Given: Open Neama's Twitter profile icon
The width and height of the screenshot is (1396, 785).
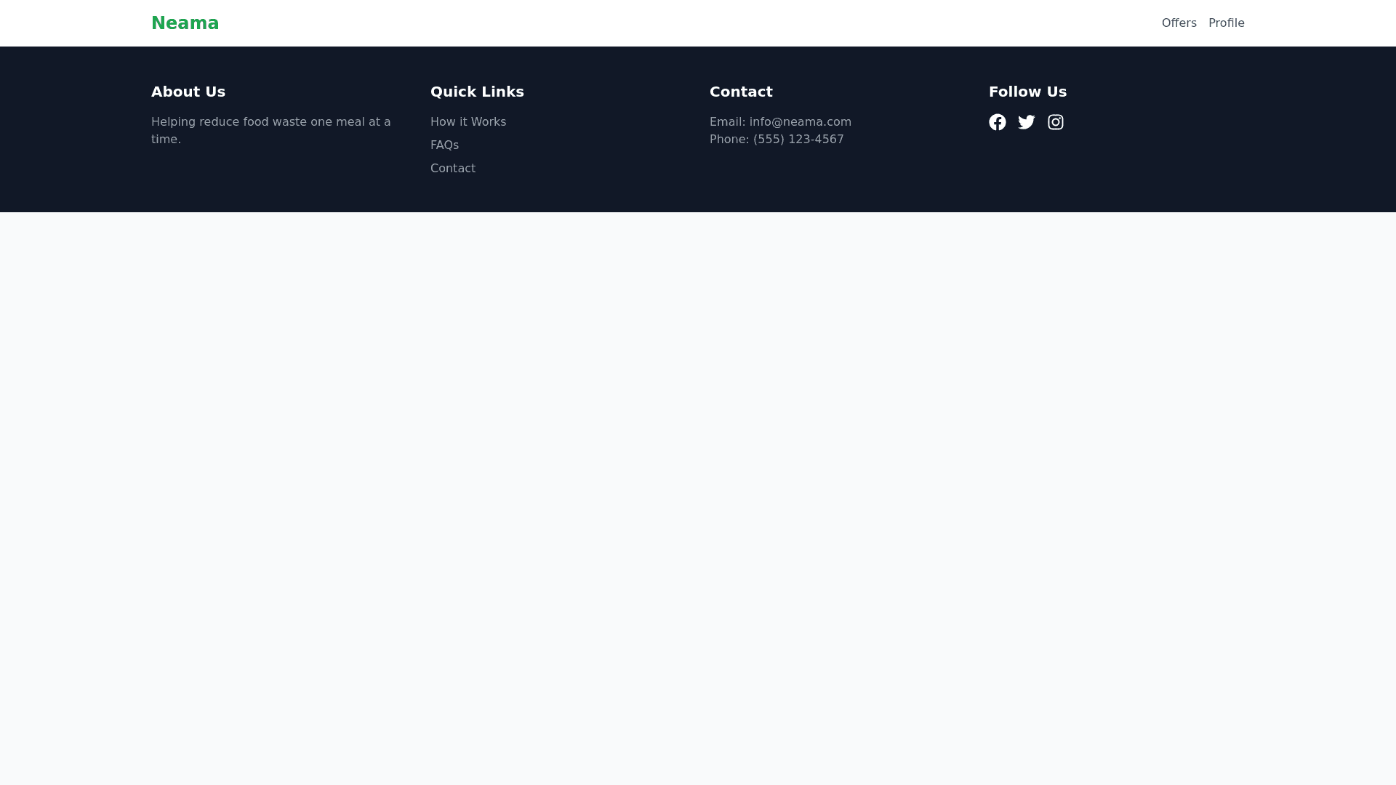Looking at the screenshot, I should coord(1027,122).
